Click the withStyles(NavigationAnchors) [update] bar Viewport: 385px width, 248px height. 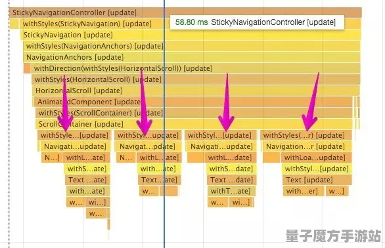(x=192, y=46)
